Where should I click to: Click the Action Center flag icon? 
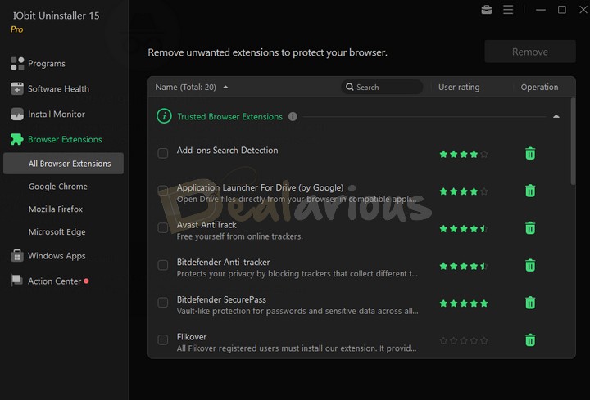point(17,281)
